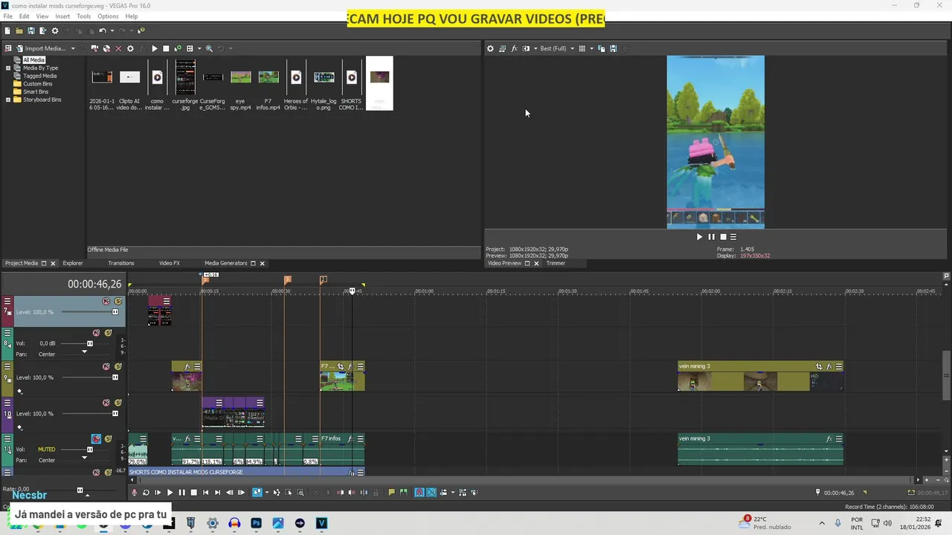The height and width of the screenshot is (535, 952).
Task: Start media preview play in Project Media toolbar
Action: (154, 48)
